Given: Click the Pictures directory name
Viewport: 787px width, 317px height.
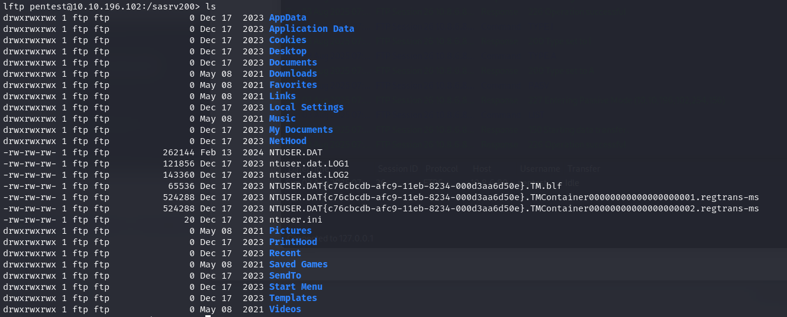Looking at the screenshot, I should coord(290,231).
